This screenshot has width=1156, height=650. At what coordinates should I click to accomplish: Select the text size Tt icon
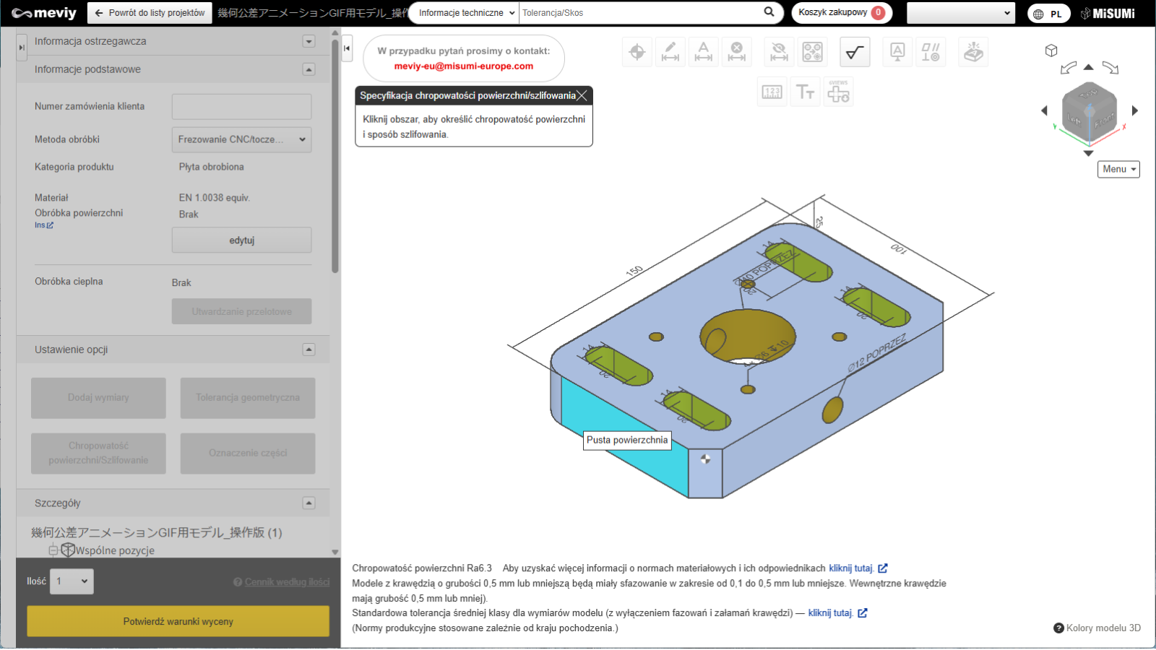pyautogui.click(x=805, y=92)
